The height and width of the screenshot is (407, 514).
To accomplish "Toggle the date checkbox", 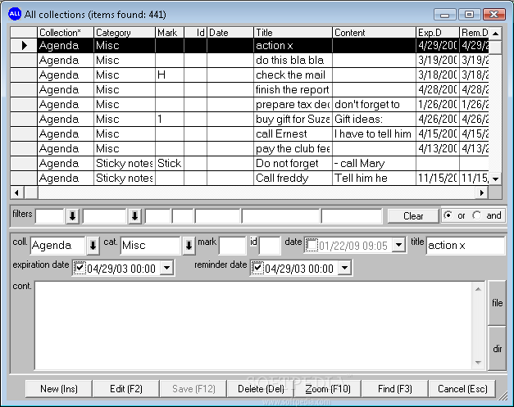I will 312,245.
